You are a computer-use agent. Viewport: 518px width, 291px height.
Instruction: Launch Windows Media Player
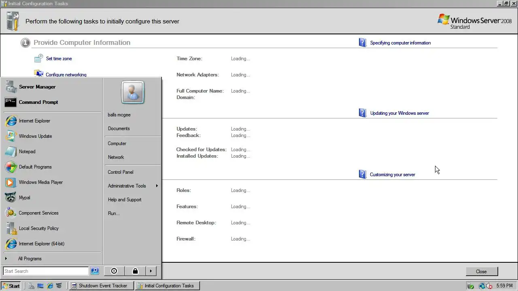click(x=52, y=182)
